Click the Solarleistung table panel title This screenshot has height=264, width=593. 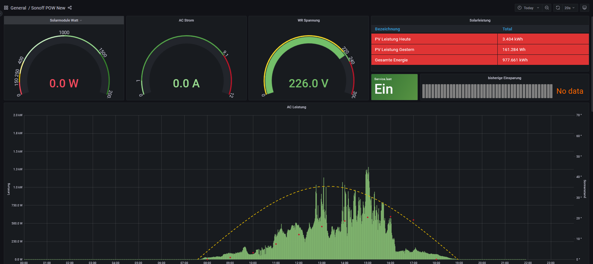pos(480,20)
